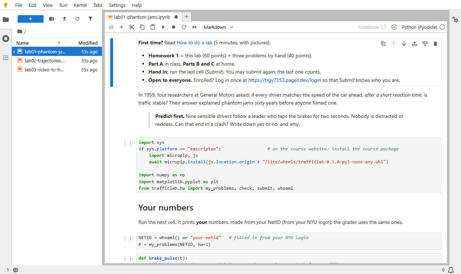Click the Upload Files icon
This screenshot has width=461, height=274.
click(x=64, y=19)
